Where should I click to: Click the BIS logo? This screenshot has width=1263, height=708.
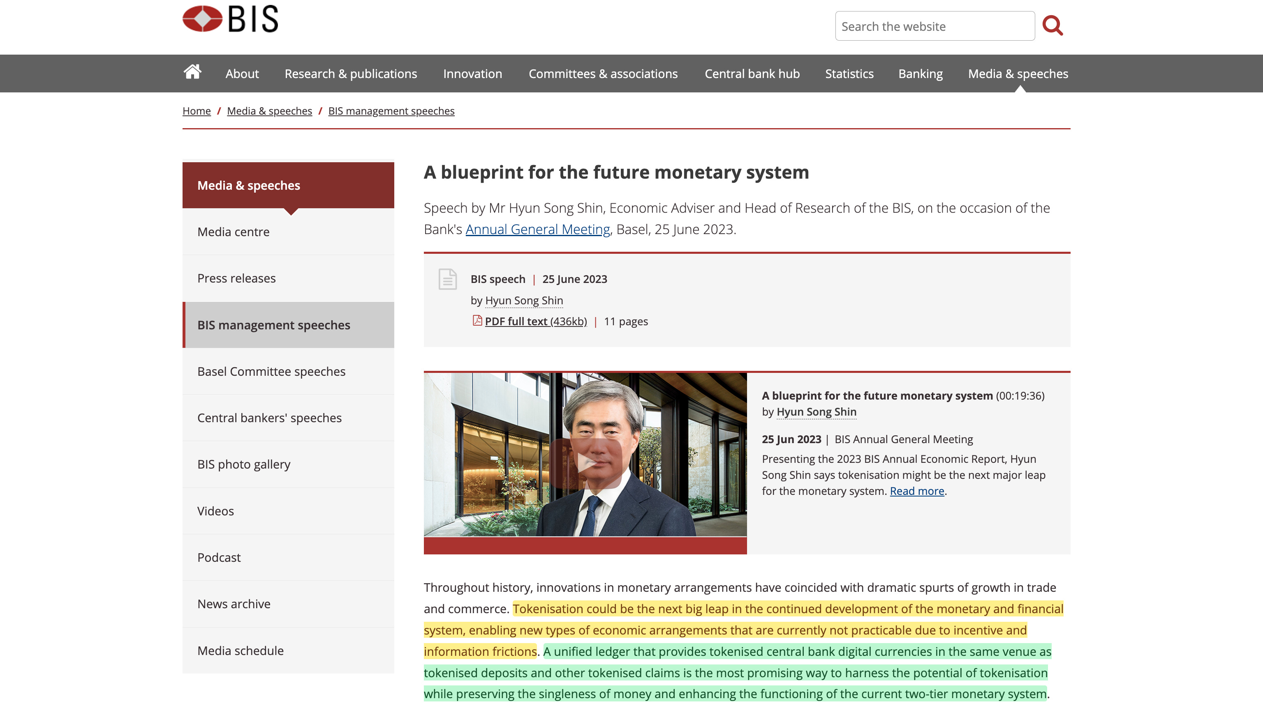click(230, 19)
